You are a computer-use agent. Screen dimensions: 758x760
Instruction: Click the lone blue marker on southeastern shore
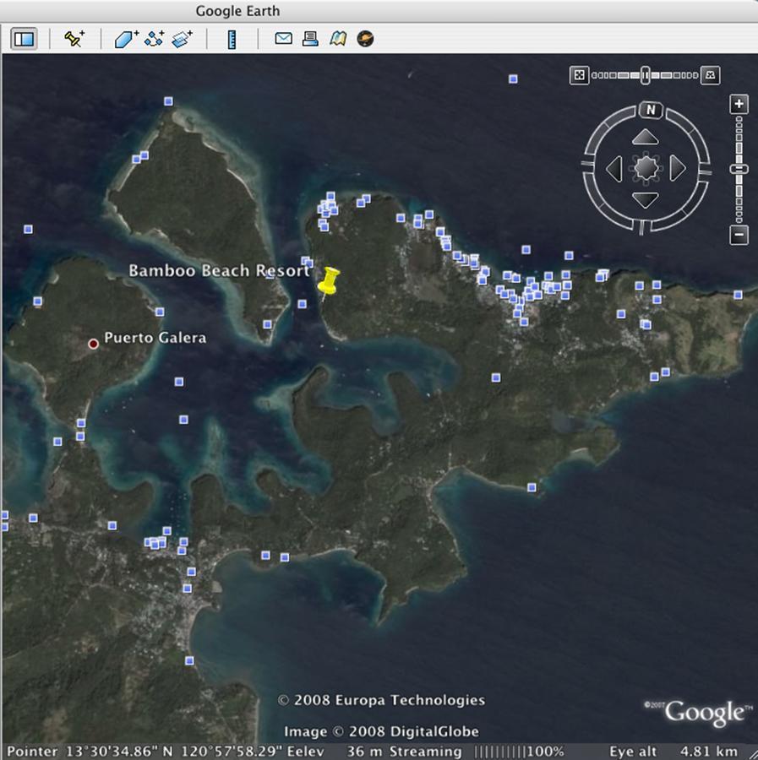click(x=532, y=487)
